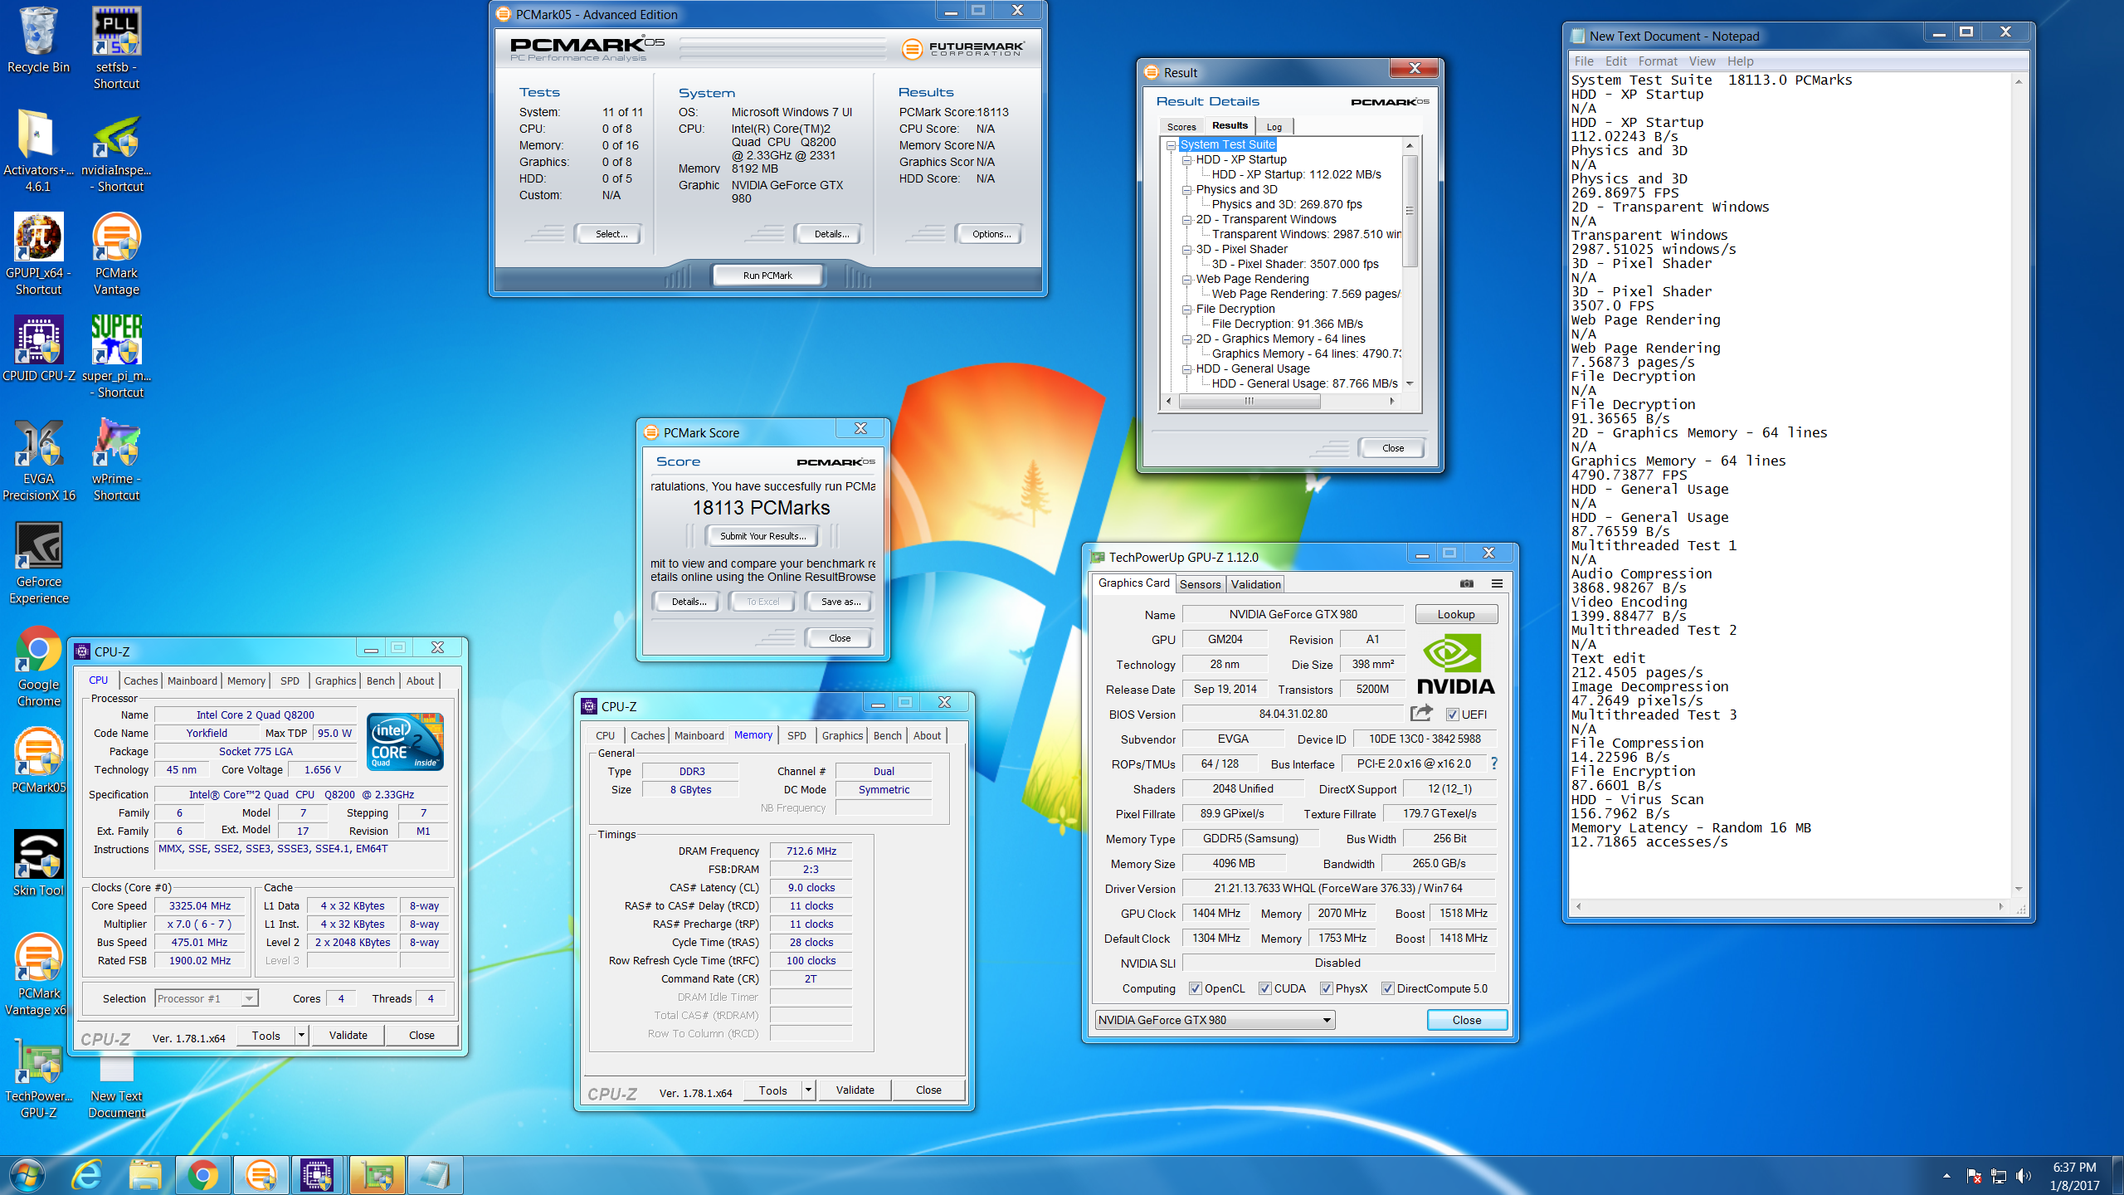The height and width of the screenshot is (1195, 2124).
Task: Click Validate in the left CPU-Z window
Action: tap(348, 1035)
